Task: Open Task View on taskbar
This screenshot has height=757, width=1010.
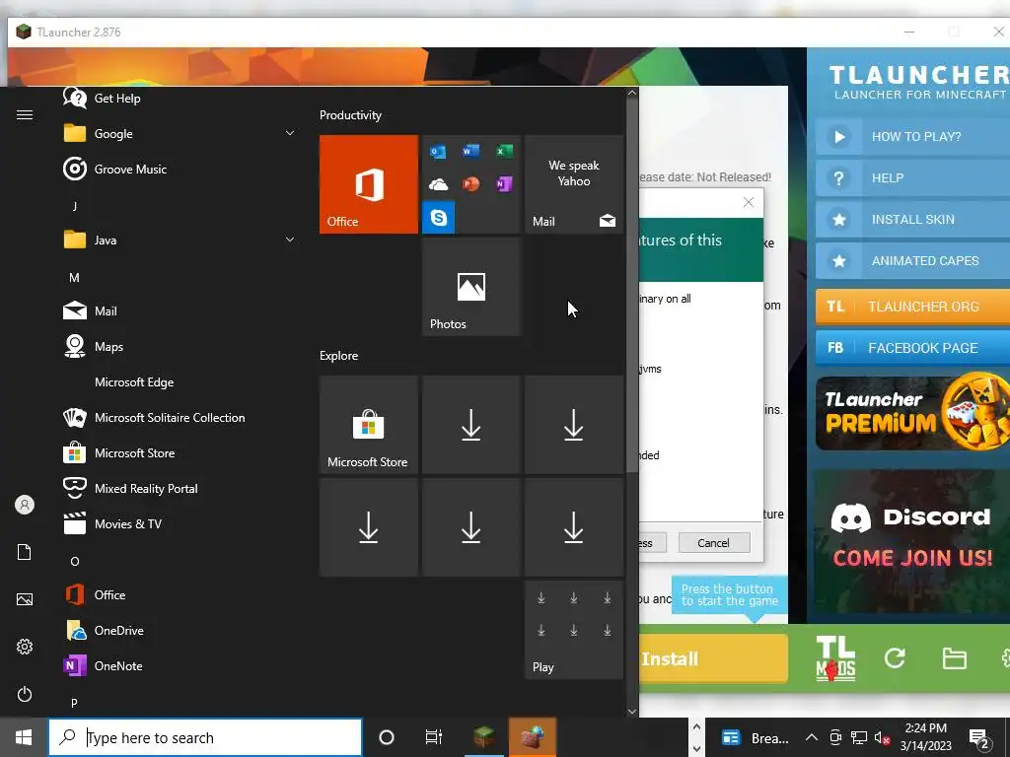Action: pos(434,737)
